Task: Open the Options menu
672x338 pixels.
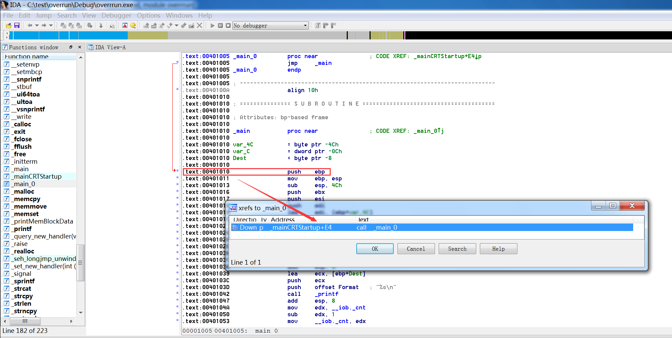Action: pos(149,15)
